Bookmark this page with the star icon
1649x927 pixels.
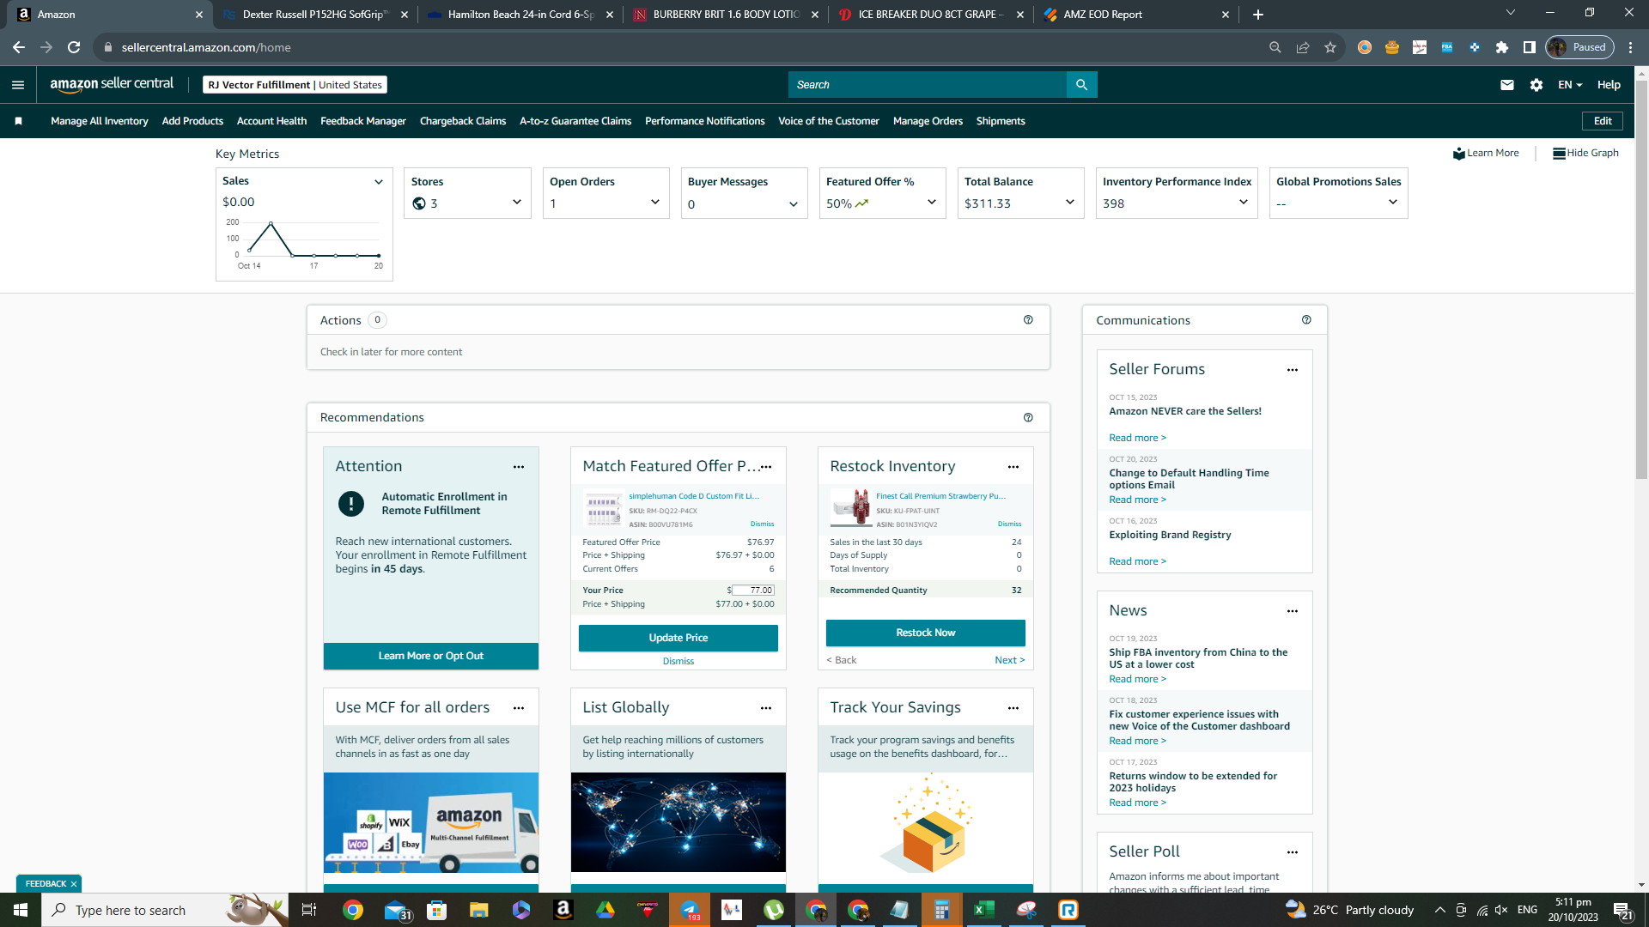1330,47
